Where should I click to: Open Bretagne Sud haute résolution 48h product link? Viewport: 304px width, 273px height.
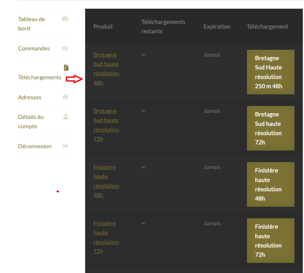pos(106,69)
